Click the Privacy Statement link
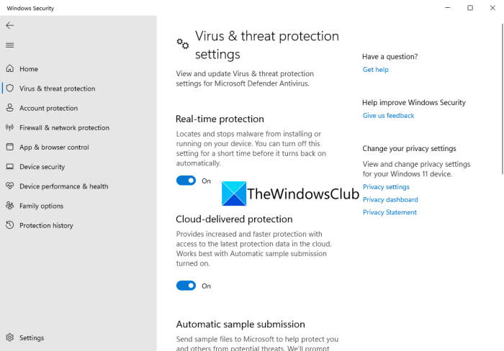The height and width of the screenshot is (351, 504). tap(390, 212)
